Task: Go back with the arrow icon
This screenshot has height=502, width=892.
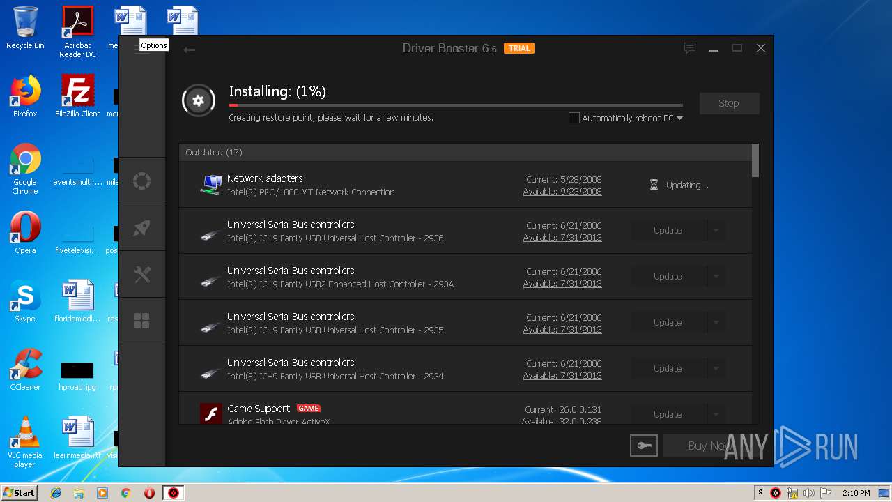Action: [189, 49]
